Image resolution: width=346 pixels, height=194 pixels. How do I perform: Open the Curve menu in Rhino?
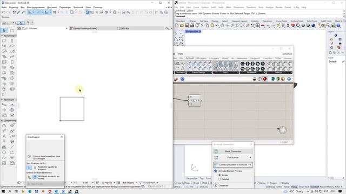[196, 7]
